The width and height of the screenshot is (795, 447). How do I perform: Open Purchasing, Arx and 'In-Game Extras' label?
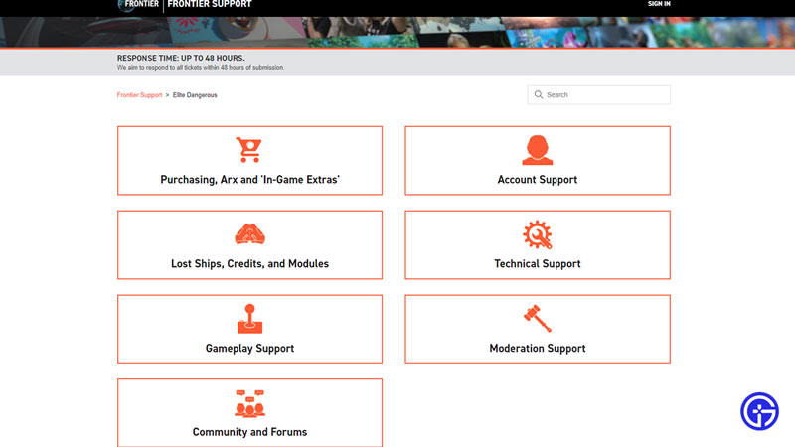(249, 180)
